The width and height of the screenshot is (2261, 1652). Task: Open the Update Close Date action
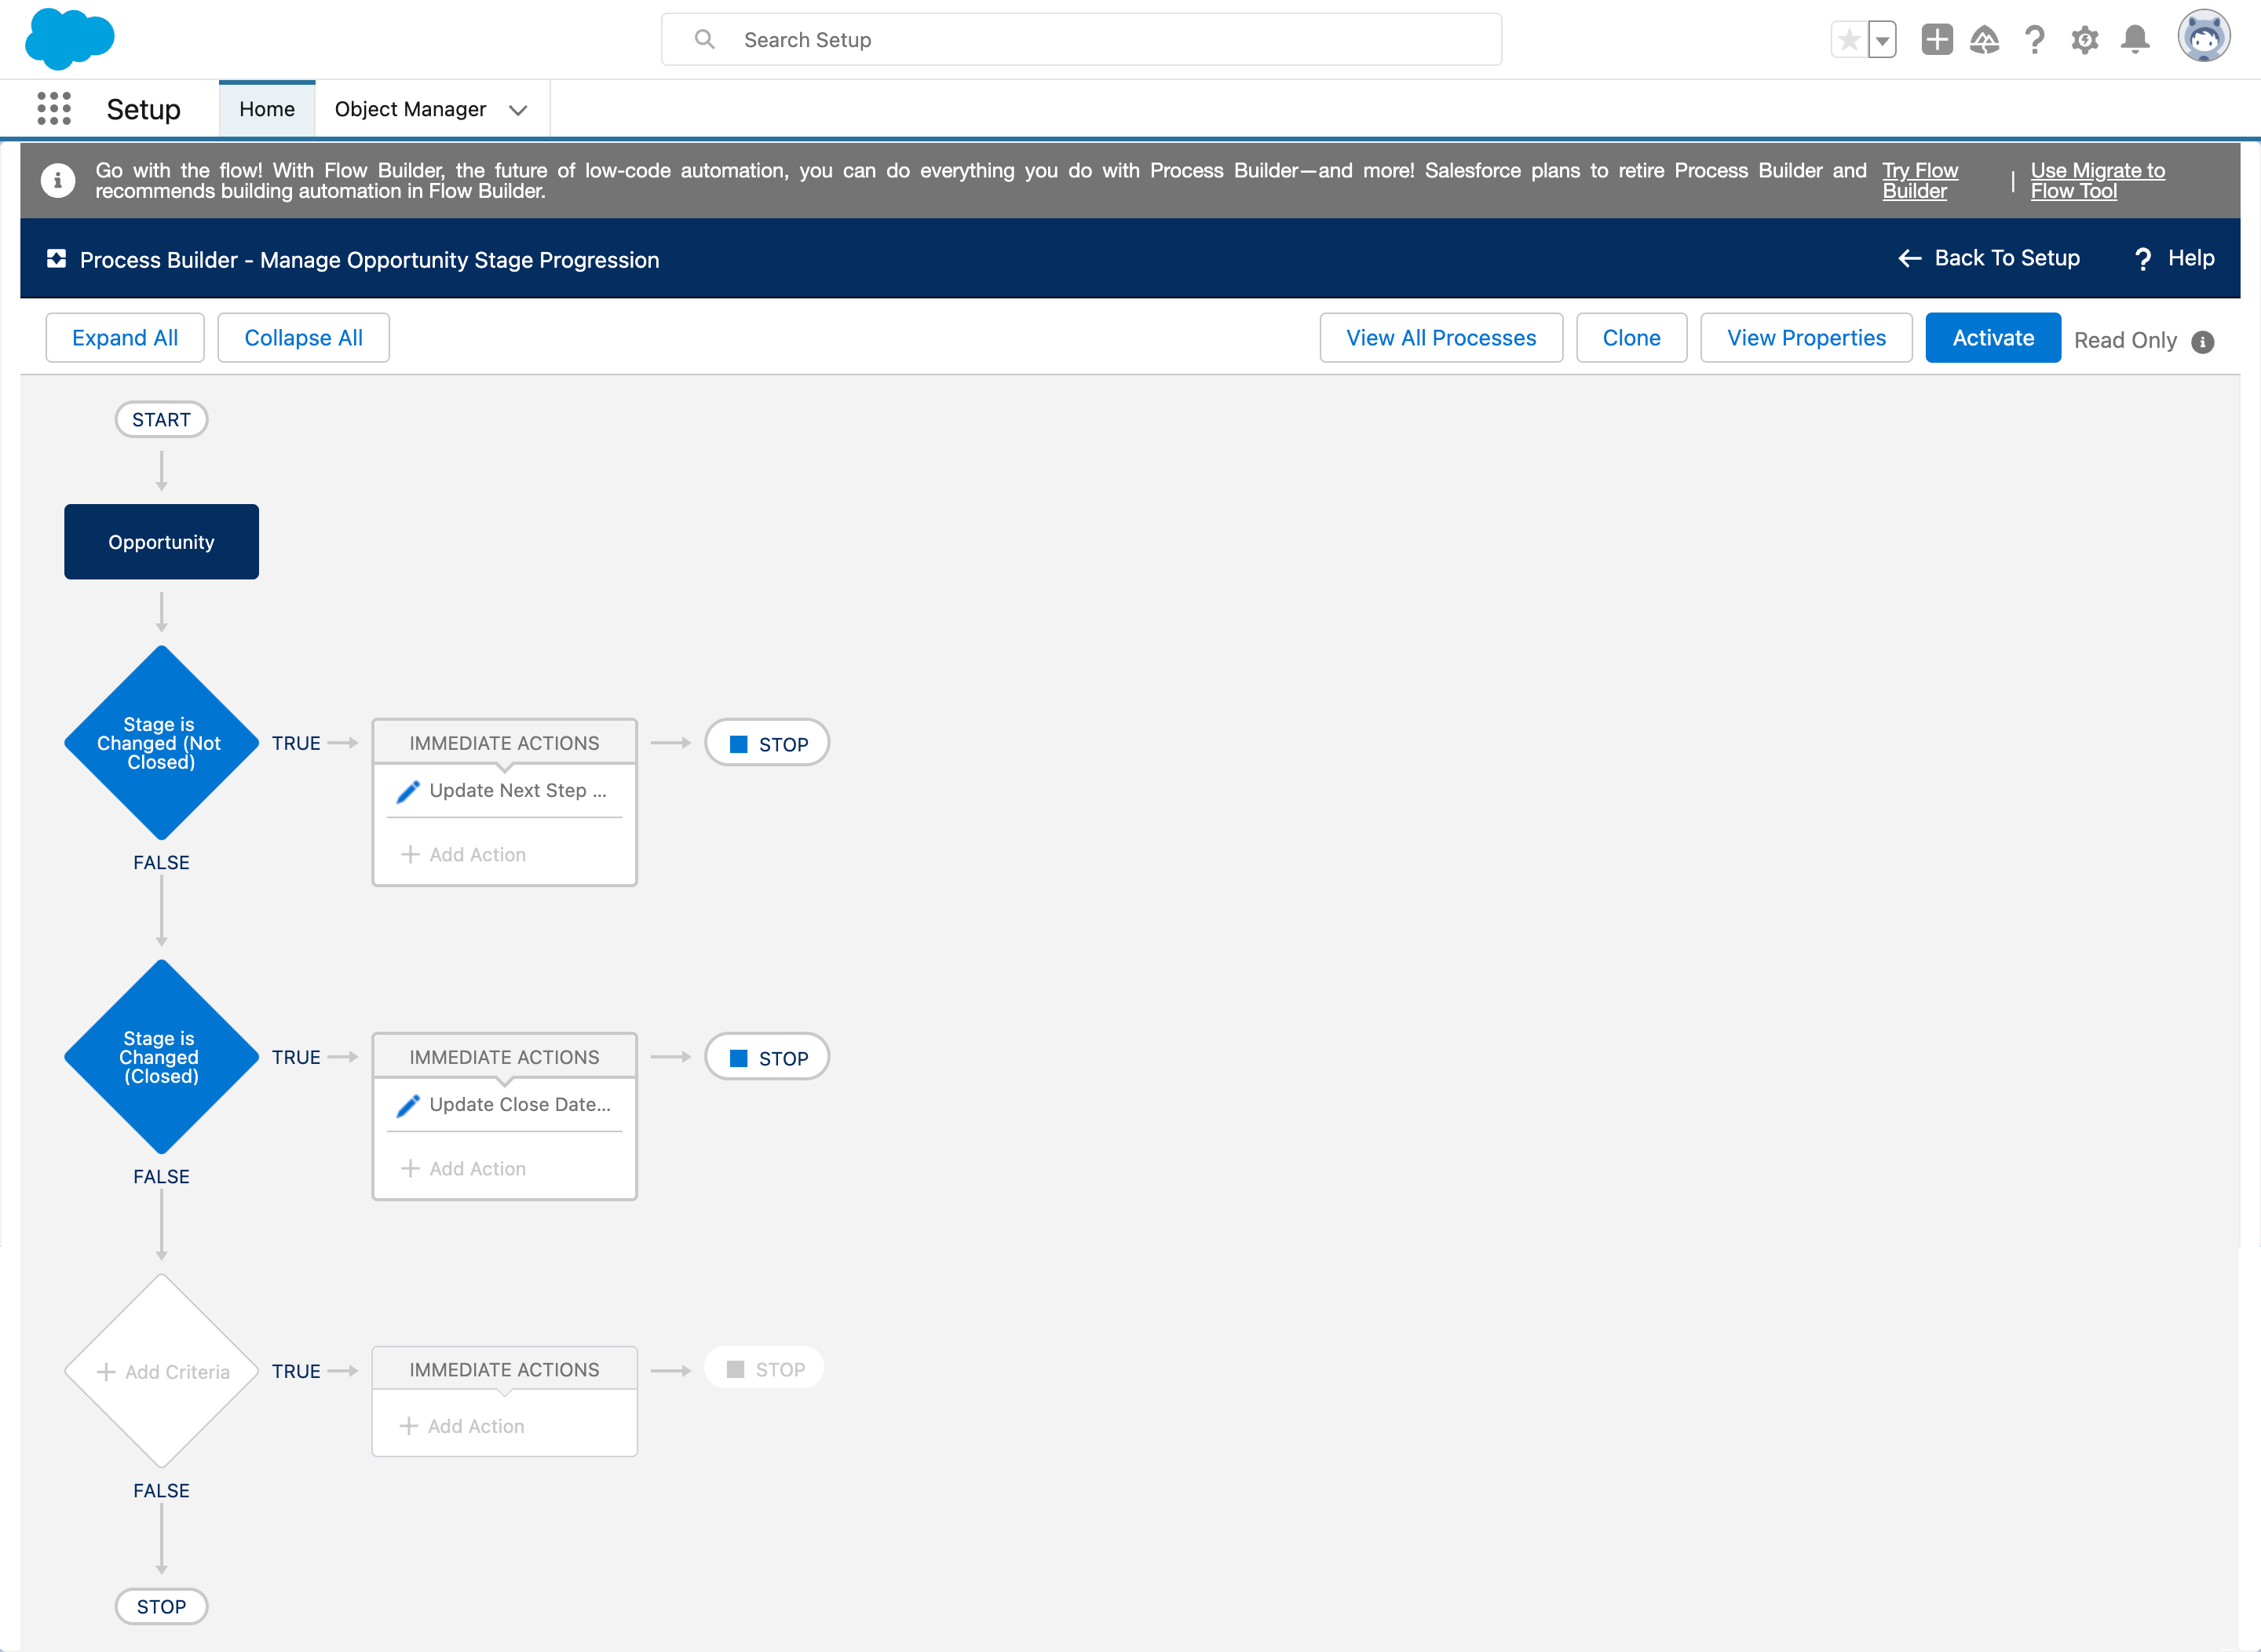pos(504,1105)
